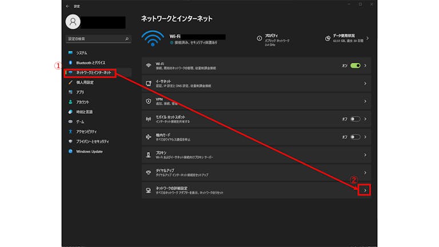The image size is (439, 247).
Task: Click the 時刻と言語 globe icon
Action: point(70,112)
